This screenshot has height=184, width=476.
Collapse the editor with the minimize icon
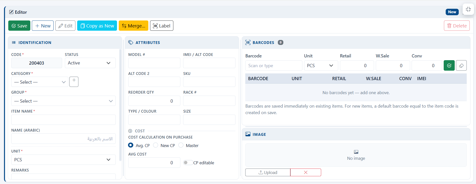[x=468, y=9]
